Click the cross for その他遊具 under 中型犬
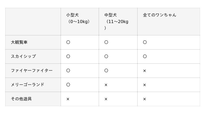This screenshot has width=210, height=114. (x=106, y=99)
